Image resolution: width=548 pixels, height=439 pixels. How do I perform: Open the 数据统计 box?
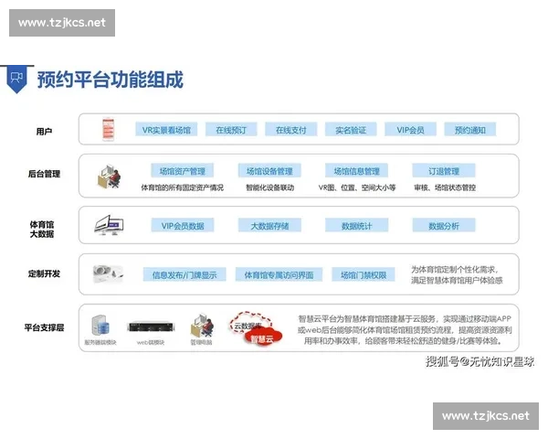tap(356, 226)
